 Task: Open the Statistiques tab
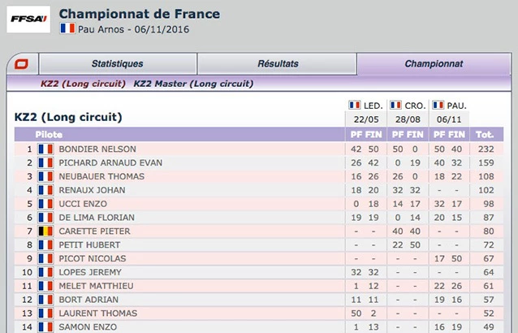[x=117, y=63]
